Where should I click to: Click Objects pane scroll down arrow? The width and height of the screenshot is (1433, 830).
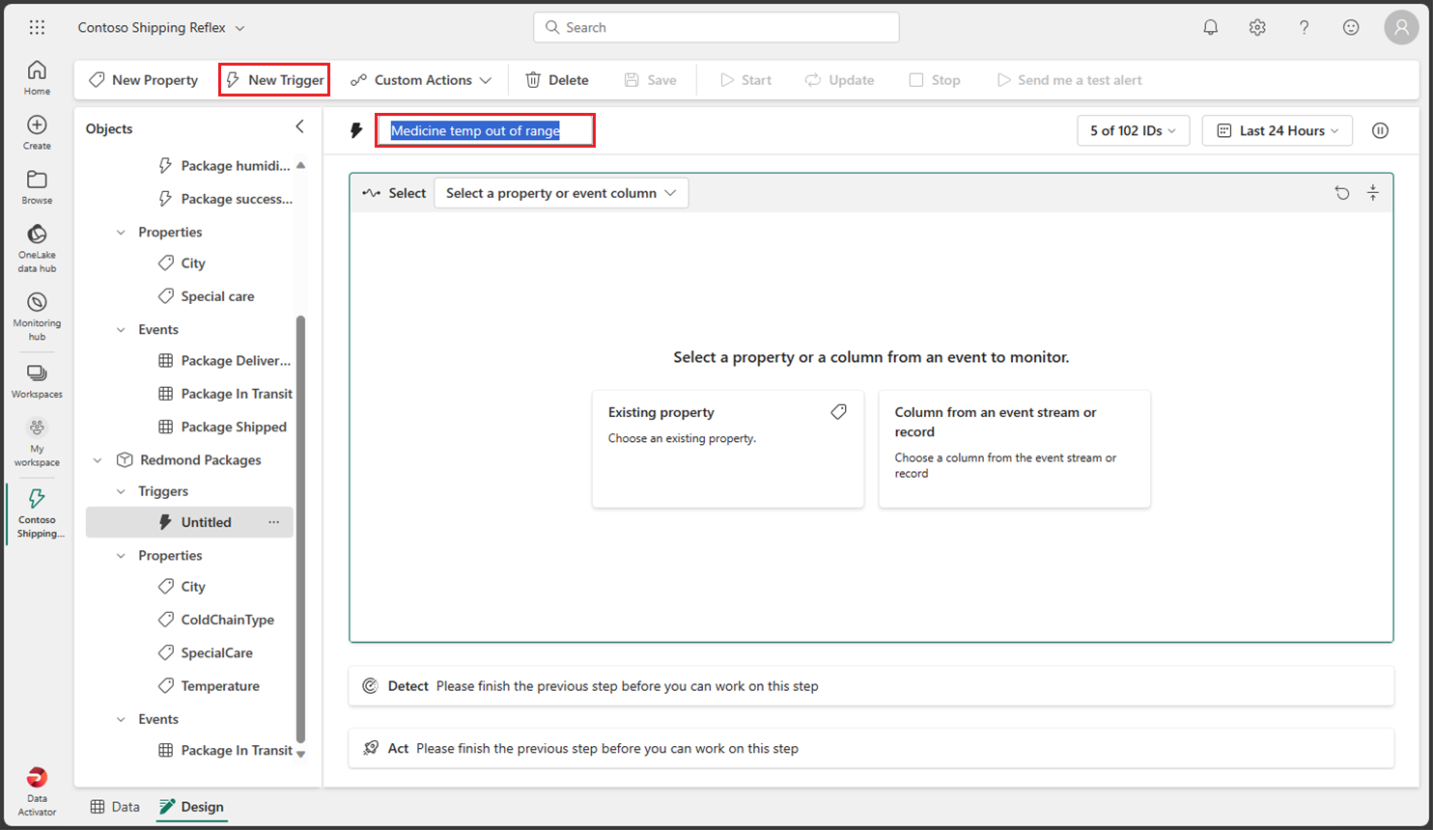coord(300,754)
